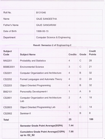Select the Subject Code column header
Image resolution: width=105 pixels, height=139 pixels.
click(7, 53)
